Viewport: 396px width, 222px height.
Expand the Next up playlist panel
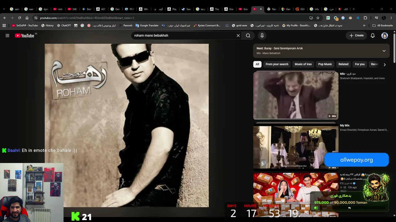[x=384, y=51]
